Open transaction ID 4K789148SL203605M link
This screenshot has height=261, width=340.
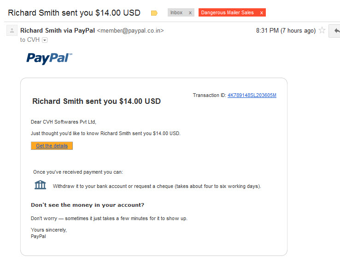[252, 95]
